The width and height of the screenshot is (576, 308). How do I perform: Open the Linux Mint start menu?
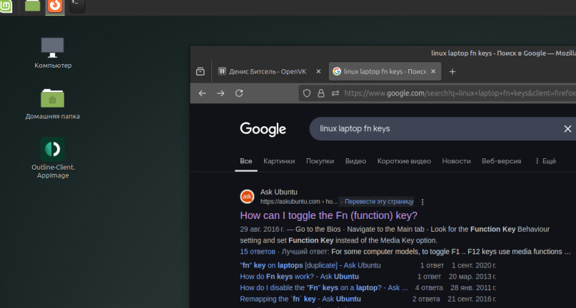click(6, 6)
